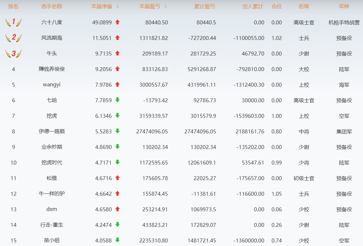
Task: Open player 牛头
Action: [x=52, y=54]
